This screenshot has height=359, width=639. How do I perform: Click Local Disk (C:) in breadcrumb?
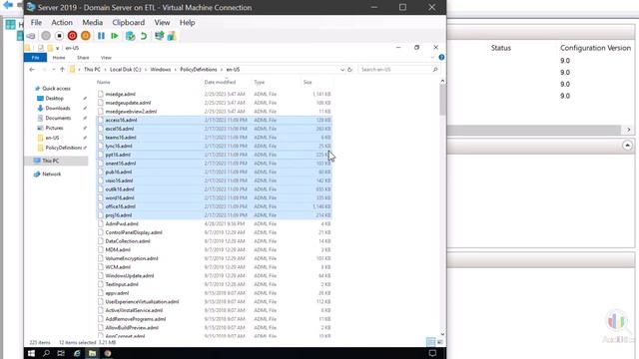(x=125, y=70)
